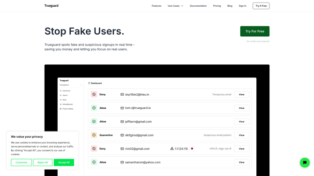Open the chat widget bubble icon

[305, 162]
